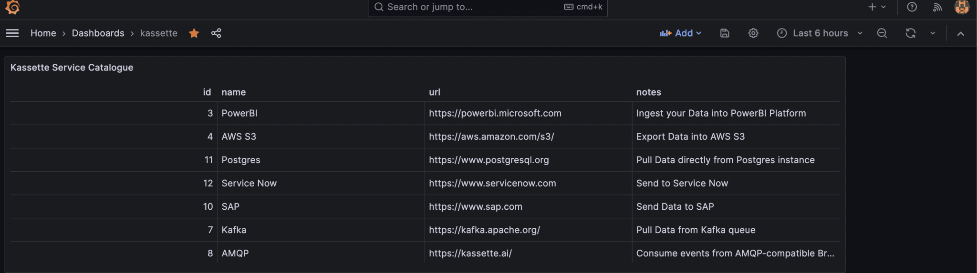This screenshot has height=273, width=977.
Task: Select the Postgres name cell
Action: [321, 160]
